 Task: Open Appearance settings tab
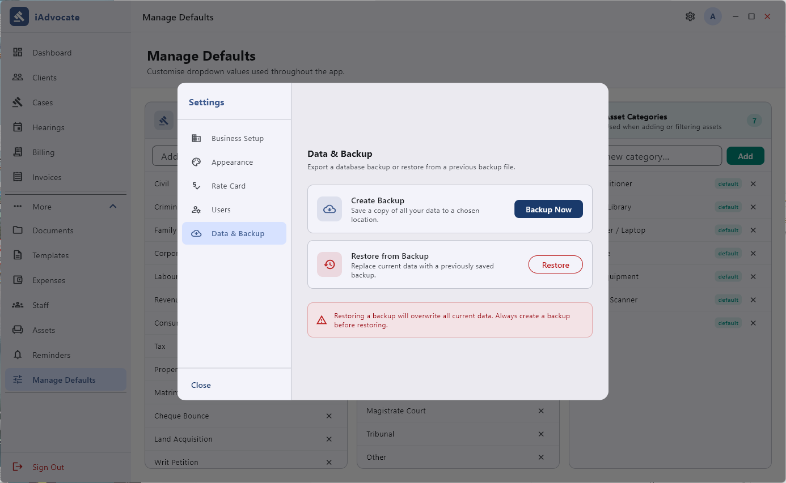point(234,162)
